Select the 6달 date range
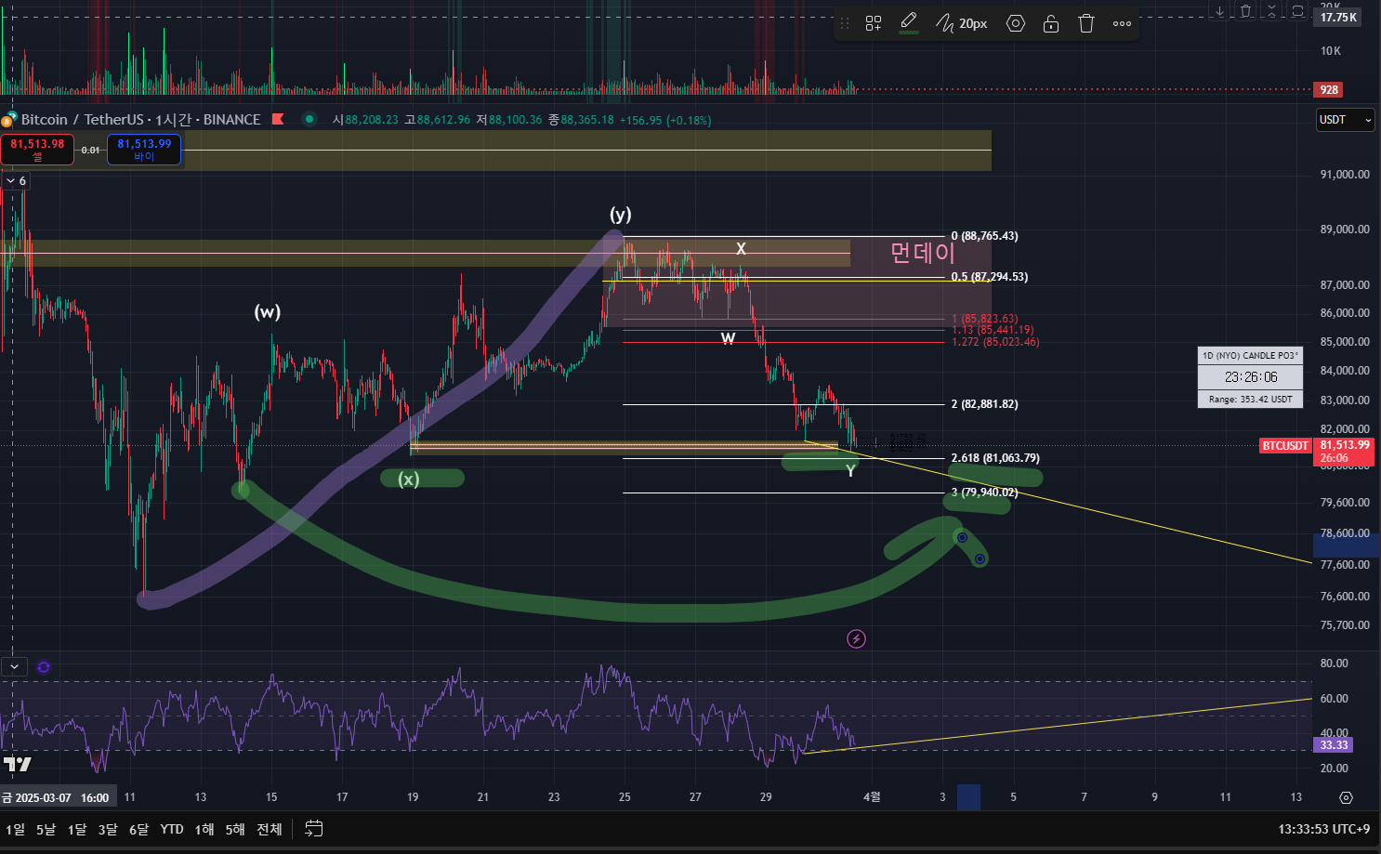This screenshot has height=854, width=1381. (138, 829)
